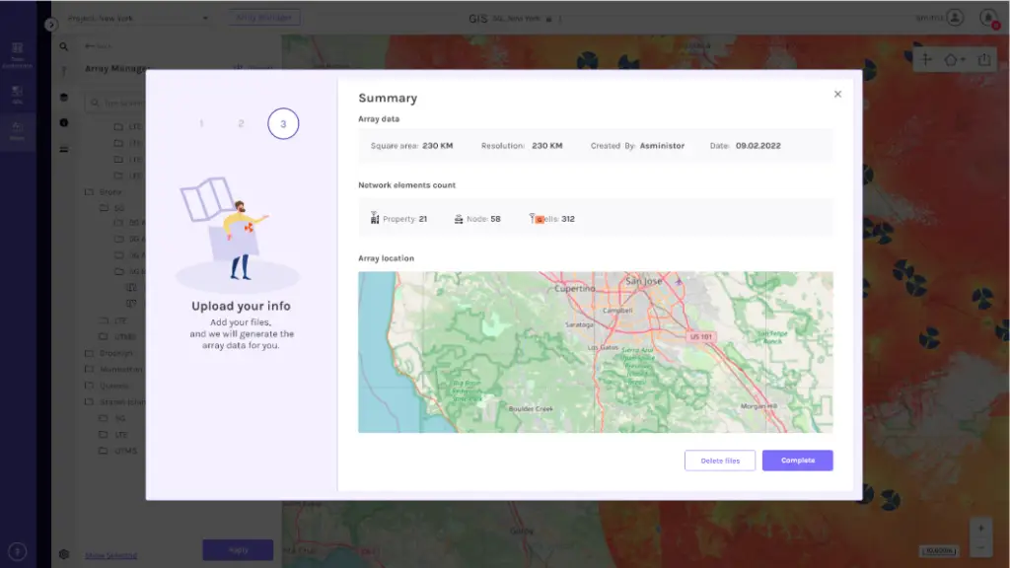Click the export share icon on map

pos(984,60)
